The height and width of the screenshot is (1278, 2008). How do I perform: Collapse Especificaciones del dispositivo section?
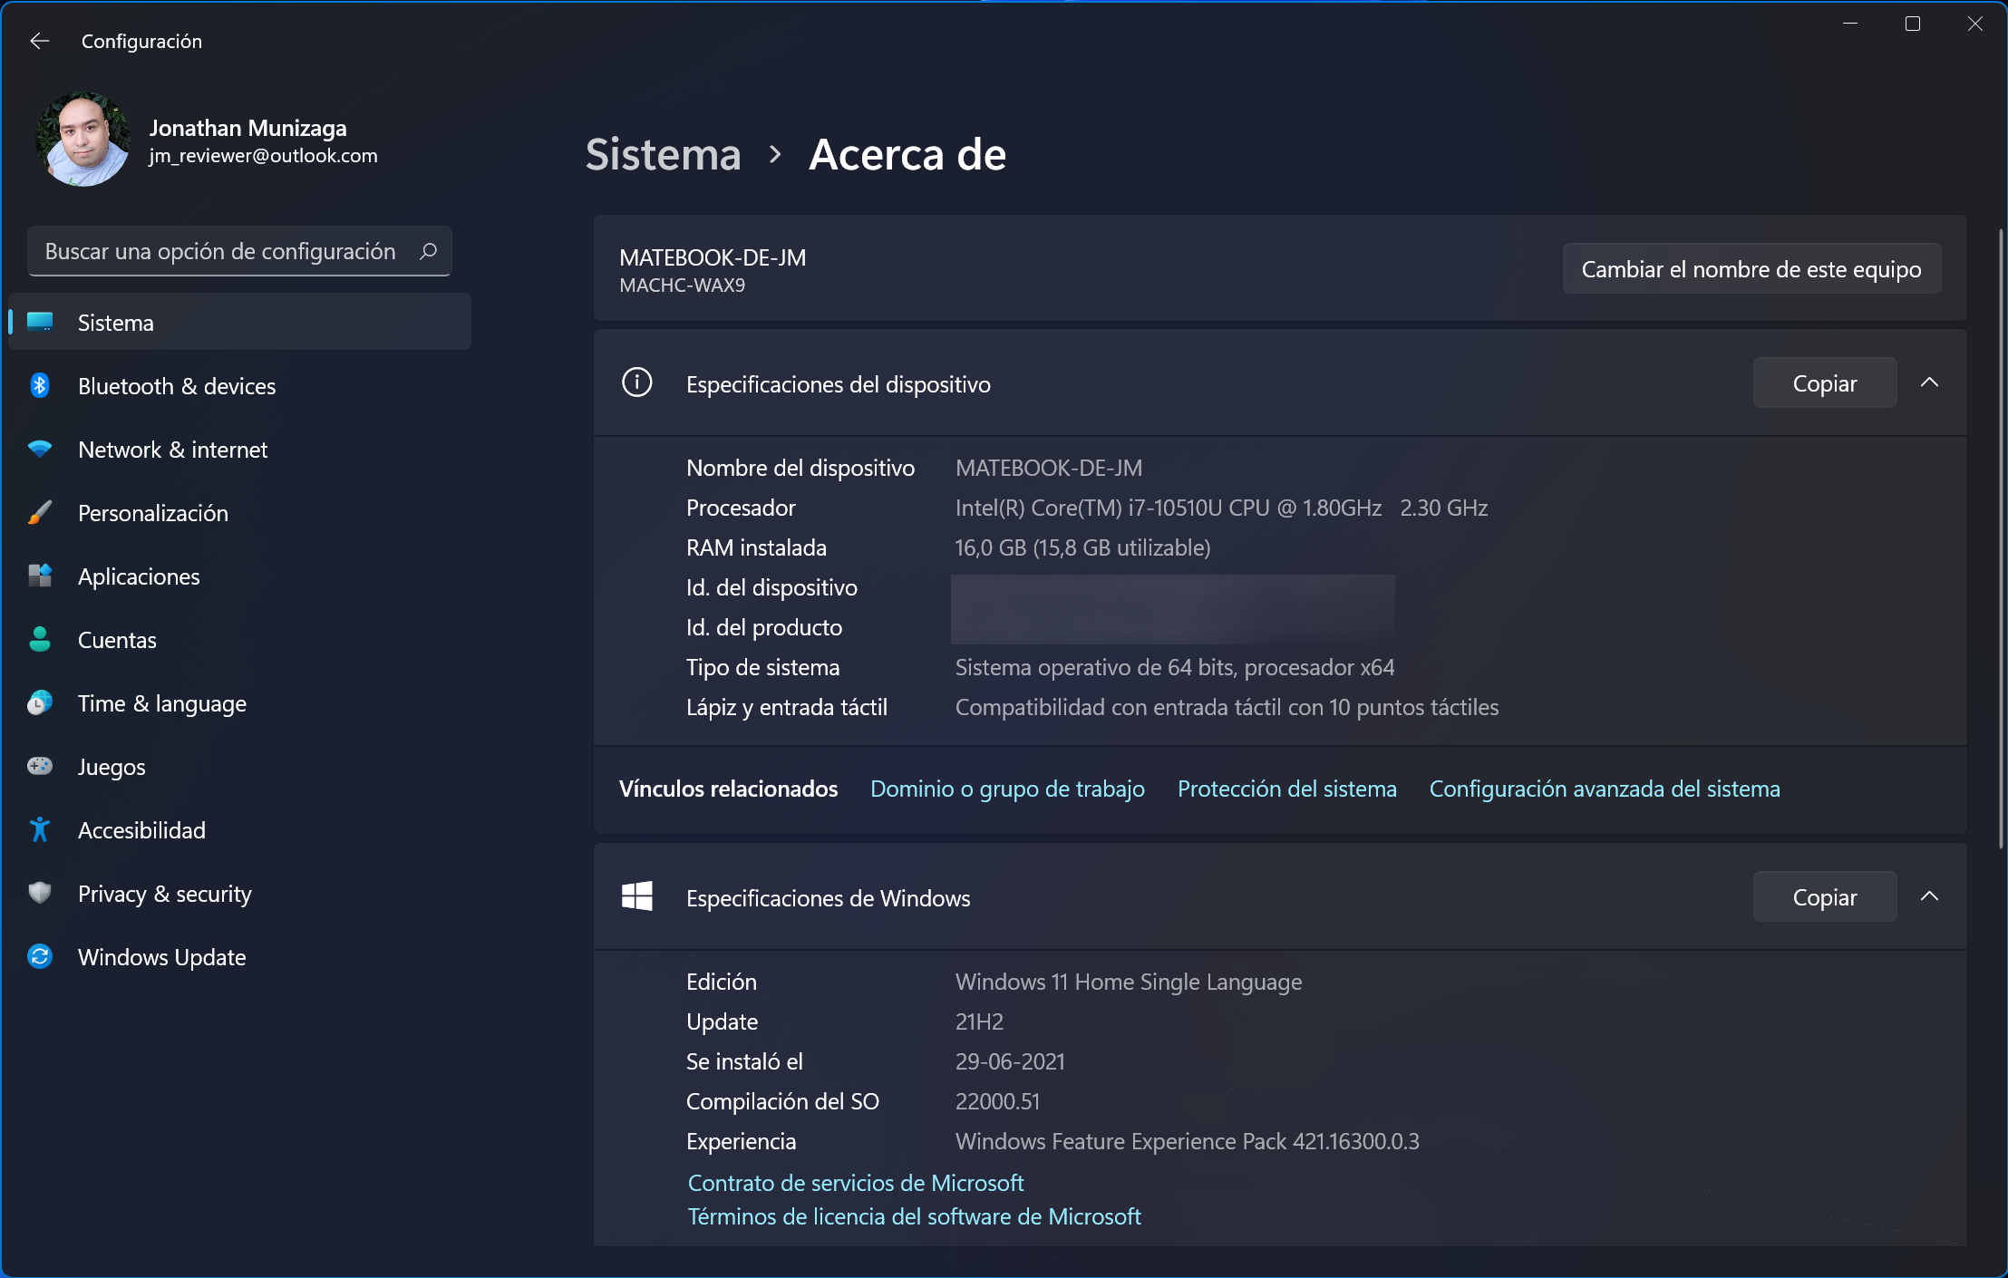pos(1929,382)
